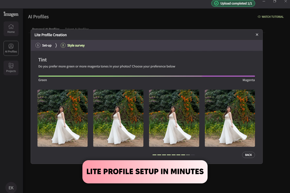
Task: Click the 'Tint' heading
Action: 42,60
